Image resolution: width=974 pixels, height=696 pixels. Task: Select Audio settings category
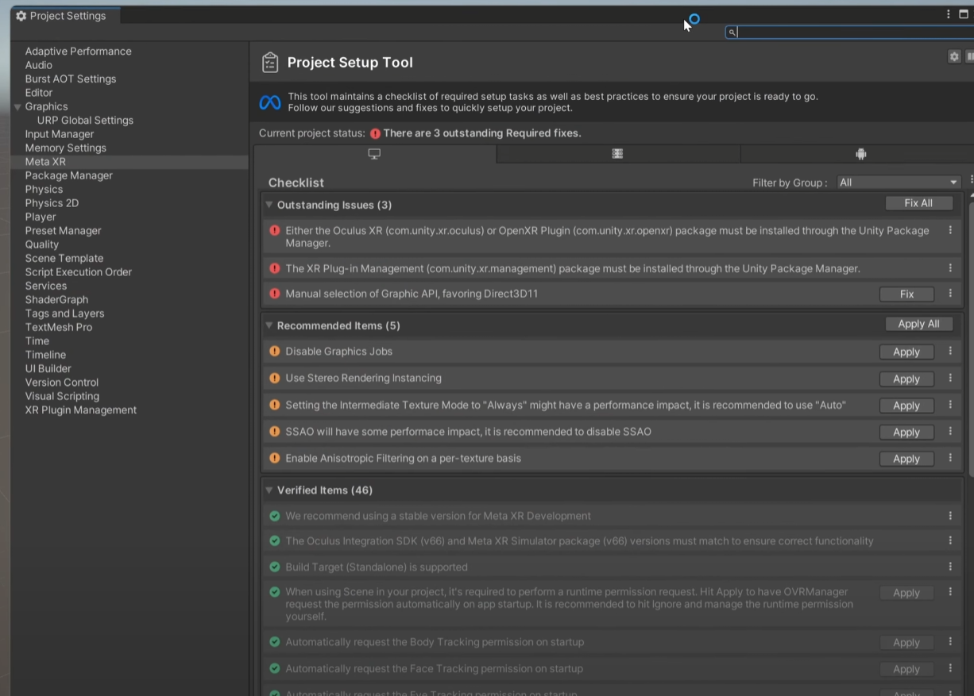point(38,65)
